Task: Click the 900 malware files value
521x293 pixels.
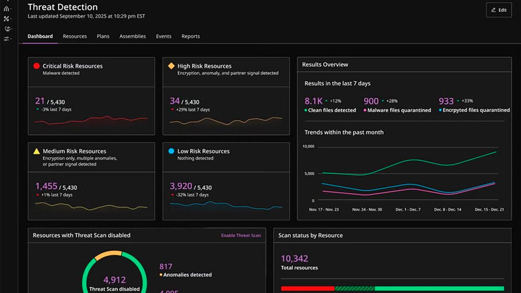Action: coord(371,101)
